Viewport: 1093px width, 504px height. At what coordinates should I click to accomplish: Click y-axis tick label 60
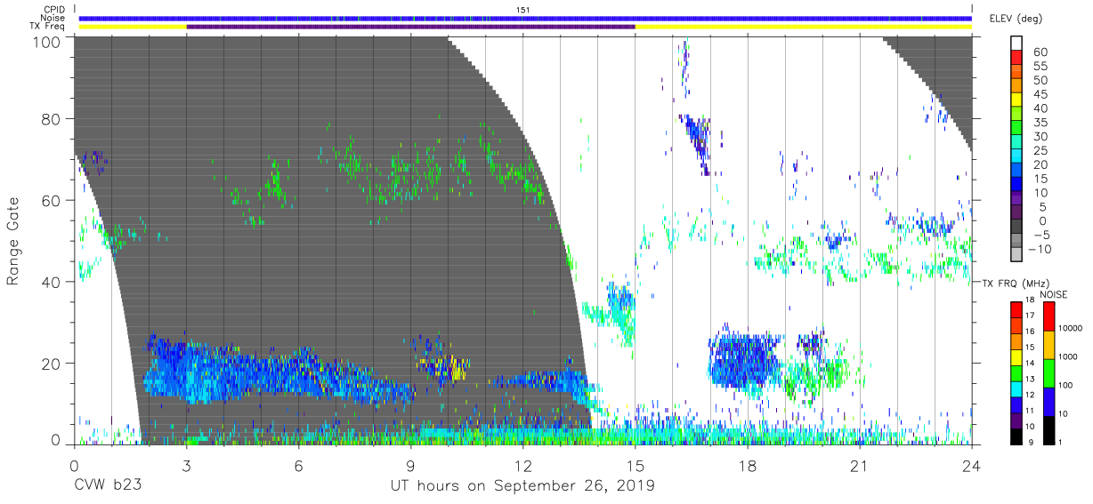[53, 200]
